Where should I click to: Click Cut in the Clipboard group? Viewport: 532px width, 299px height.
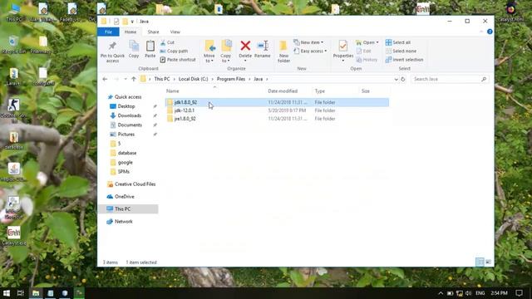tap(167, 42)
